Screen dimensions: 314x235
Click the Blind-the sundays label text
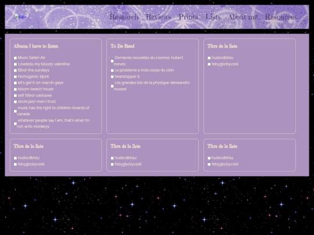click(x=34, y=70)
